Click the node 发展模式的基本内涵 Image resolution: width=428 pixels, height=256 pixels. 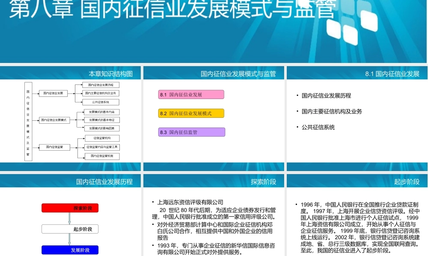103,111
